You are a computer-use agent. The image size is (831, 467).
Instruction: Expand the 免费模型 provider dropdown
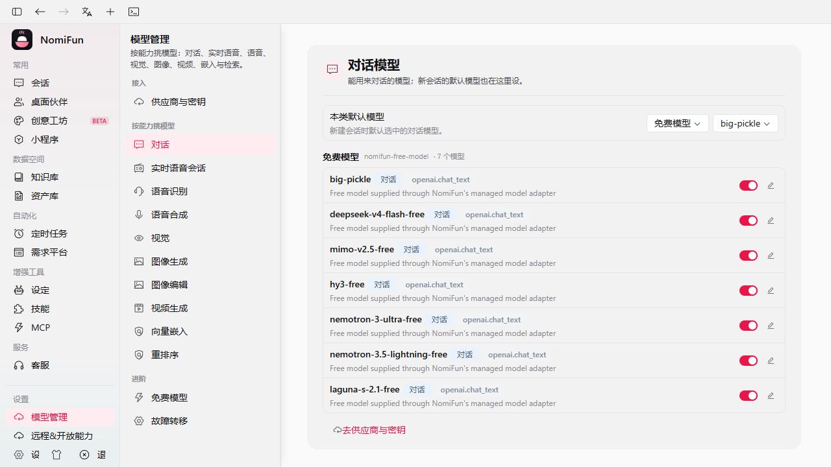pos(677,123)
